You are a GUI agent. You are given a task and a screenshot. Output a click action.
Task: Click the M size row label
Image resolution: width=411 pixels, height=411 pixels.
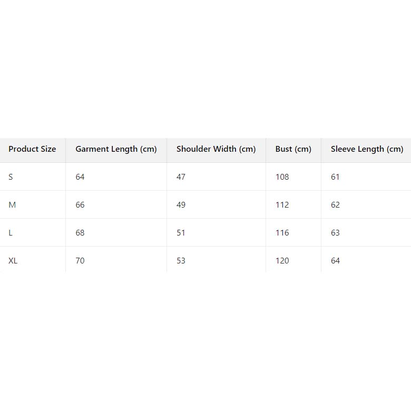pos(12,205)
